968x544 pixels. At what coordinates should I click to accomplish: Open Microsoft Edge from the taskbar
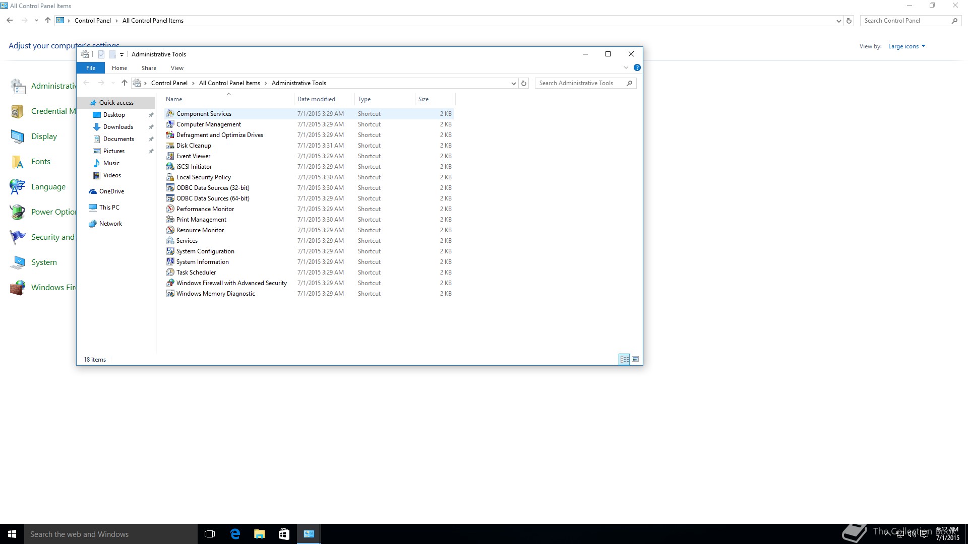(x=235, y=534)
